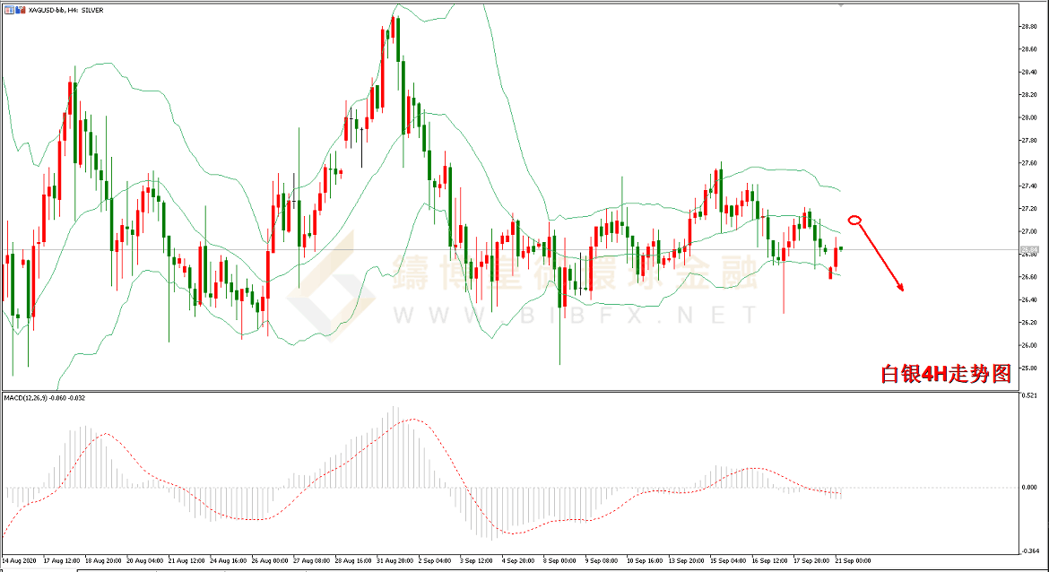Screen dimensions: 1049x572
Task: Click the chart shift triangle marker at top
Action: coord(841,4)
